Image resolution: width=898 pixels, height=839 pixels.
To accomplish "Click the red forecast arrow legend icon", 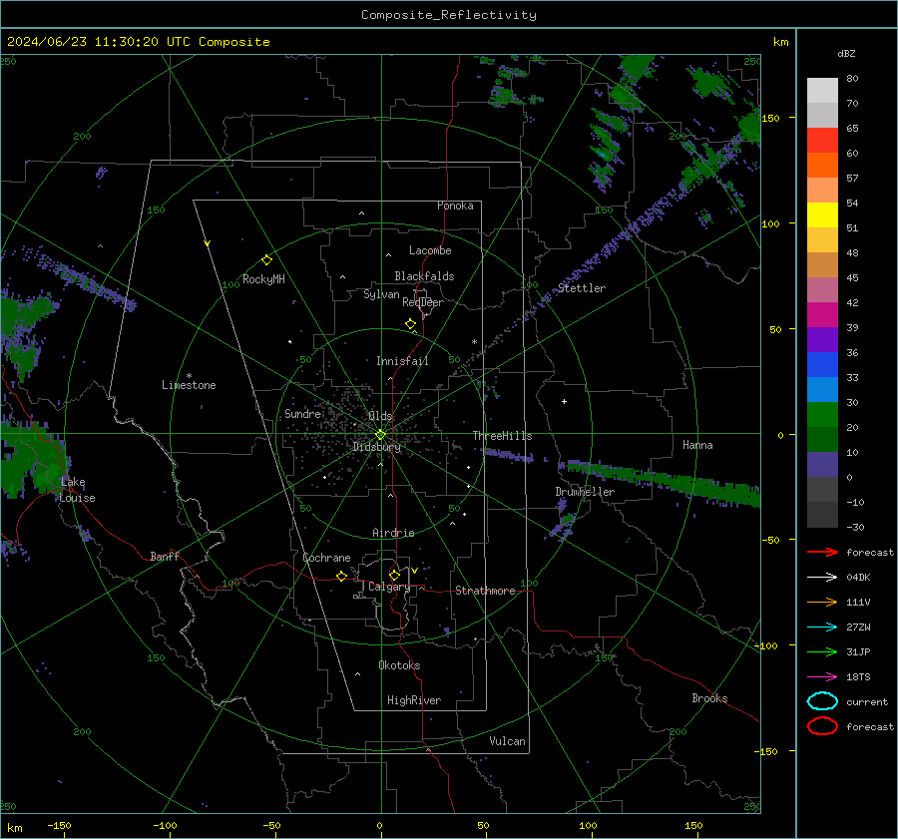I will (x=822, y=552).
